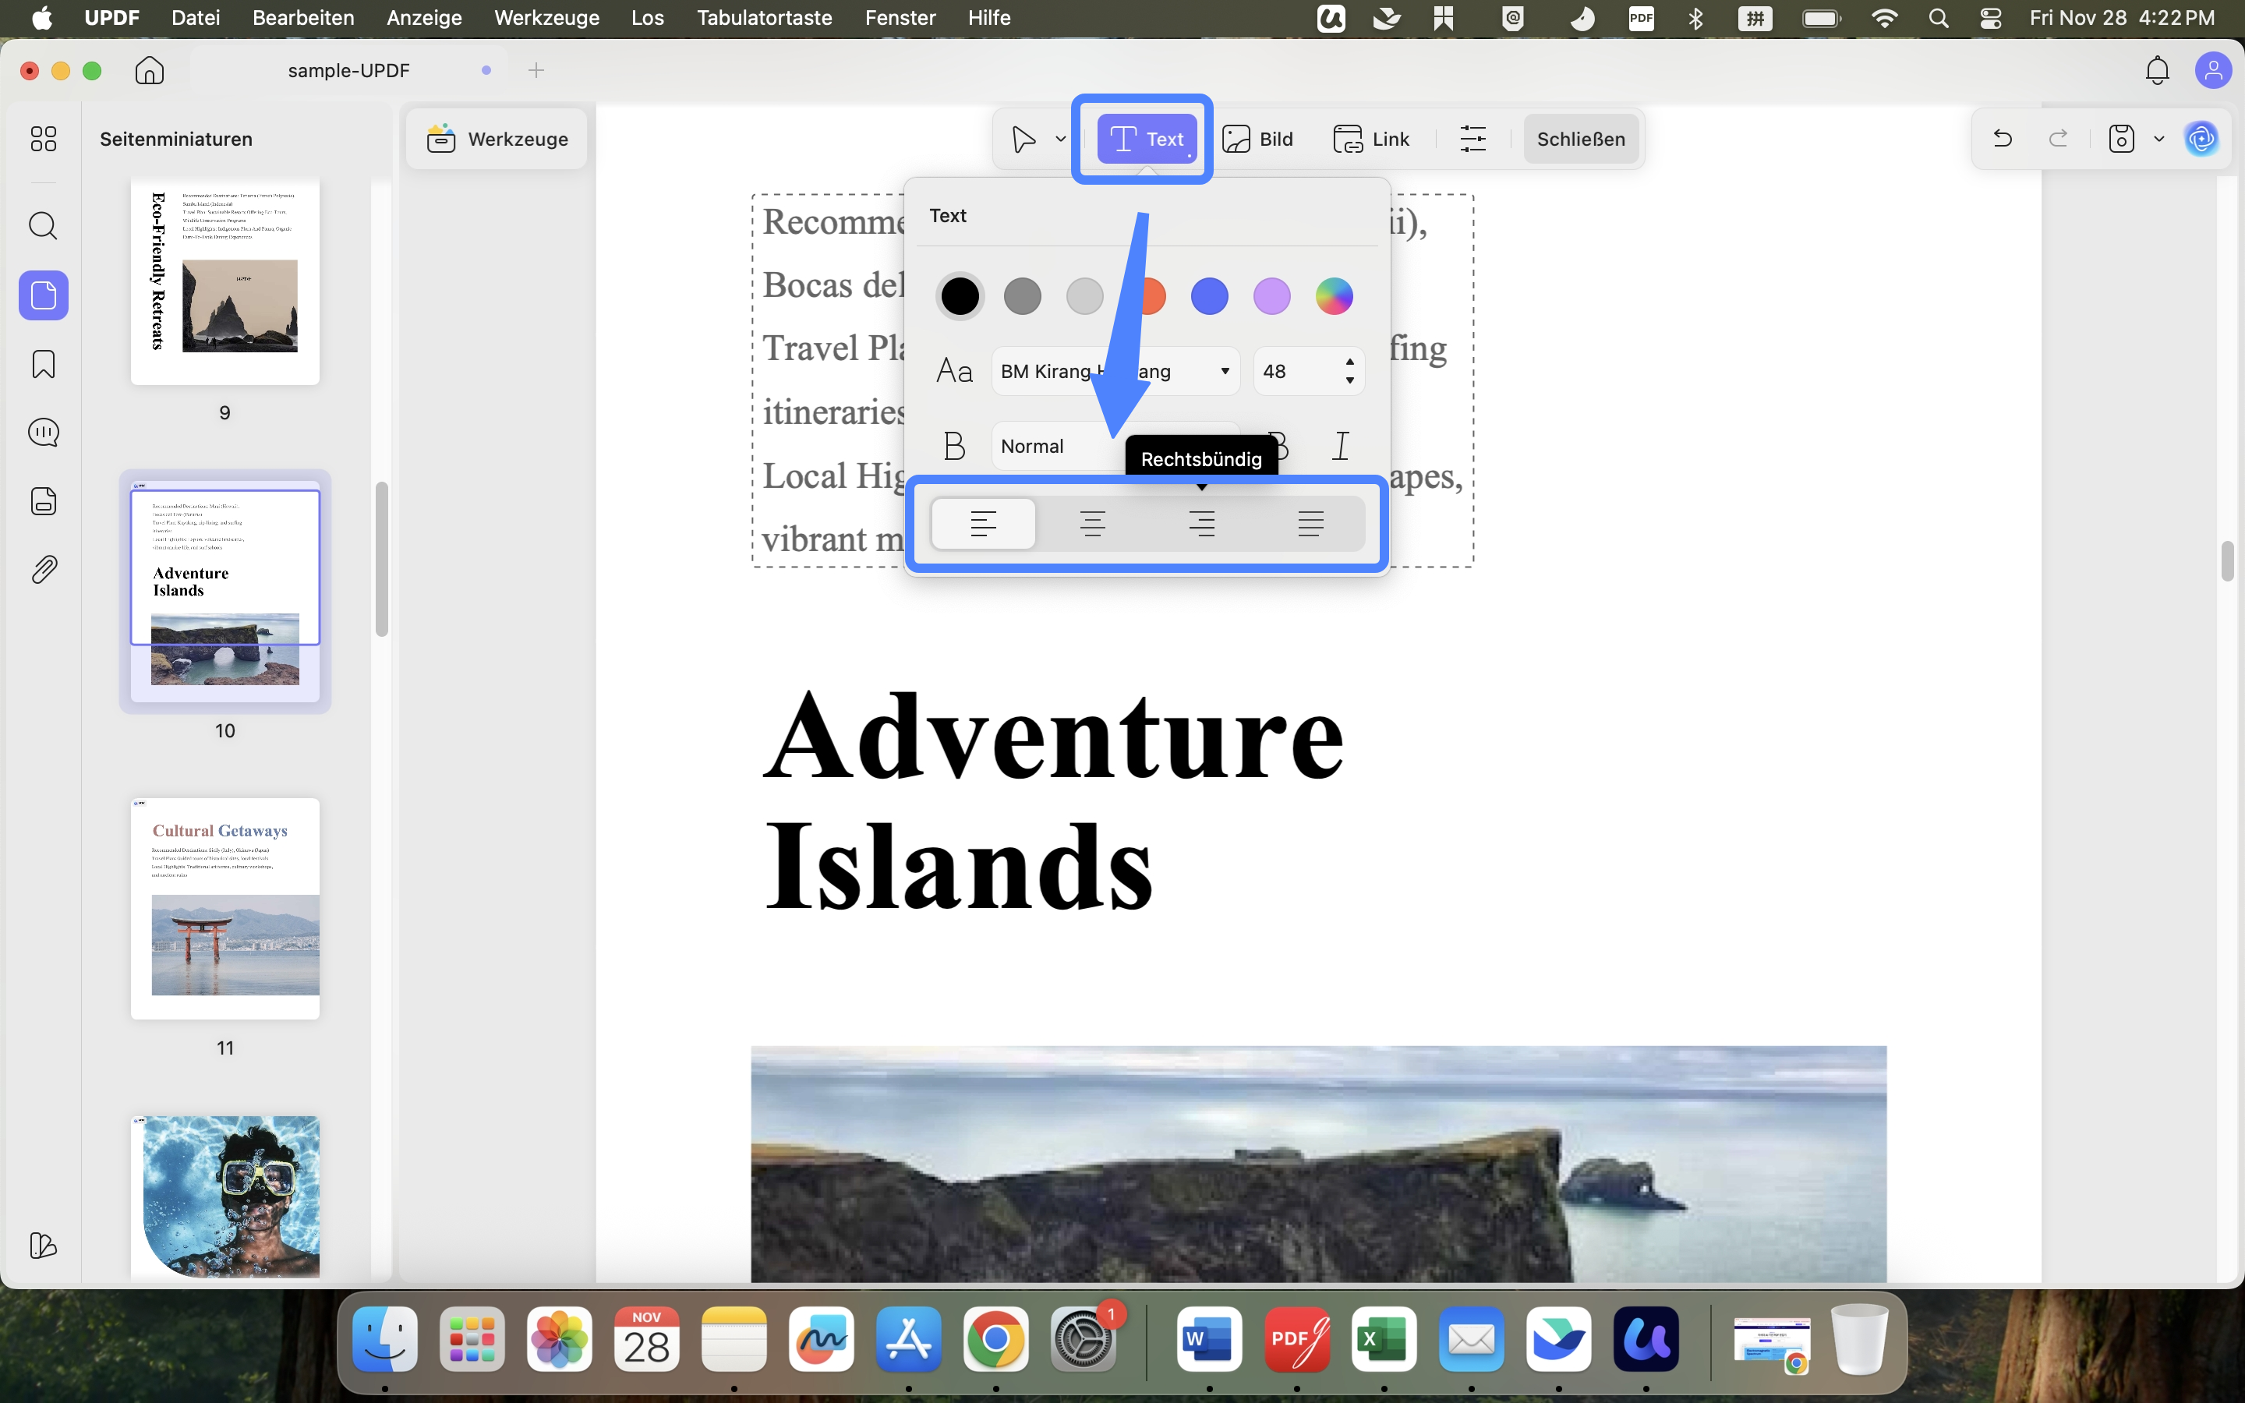Select page 11 thumbnail

(x=224, y=906)
